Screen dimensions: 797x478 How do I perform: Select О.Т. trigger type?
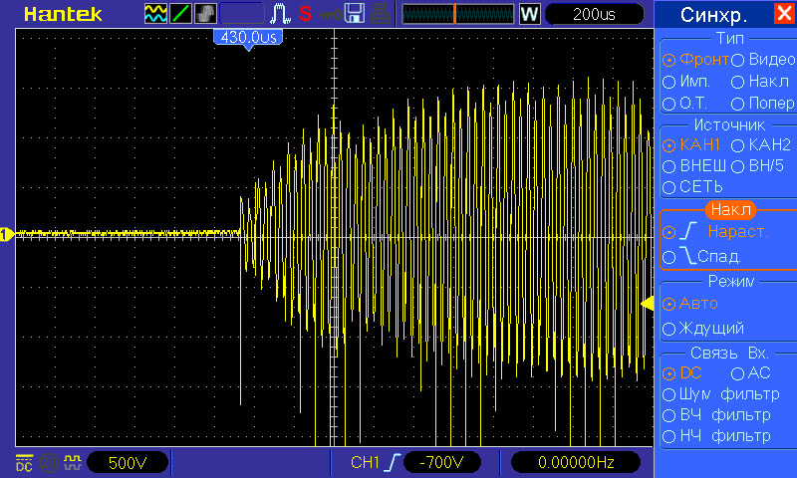tap(684, 104)
